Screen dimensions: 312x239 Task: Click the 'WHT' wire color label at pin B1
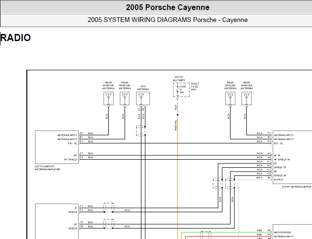tap(259, 178)
